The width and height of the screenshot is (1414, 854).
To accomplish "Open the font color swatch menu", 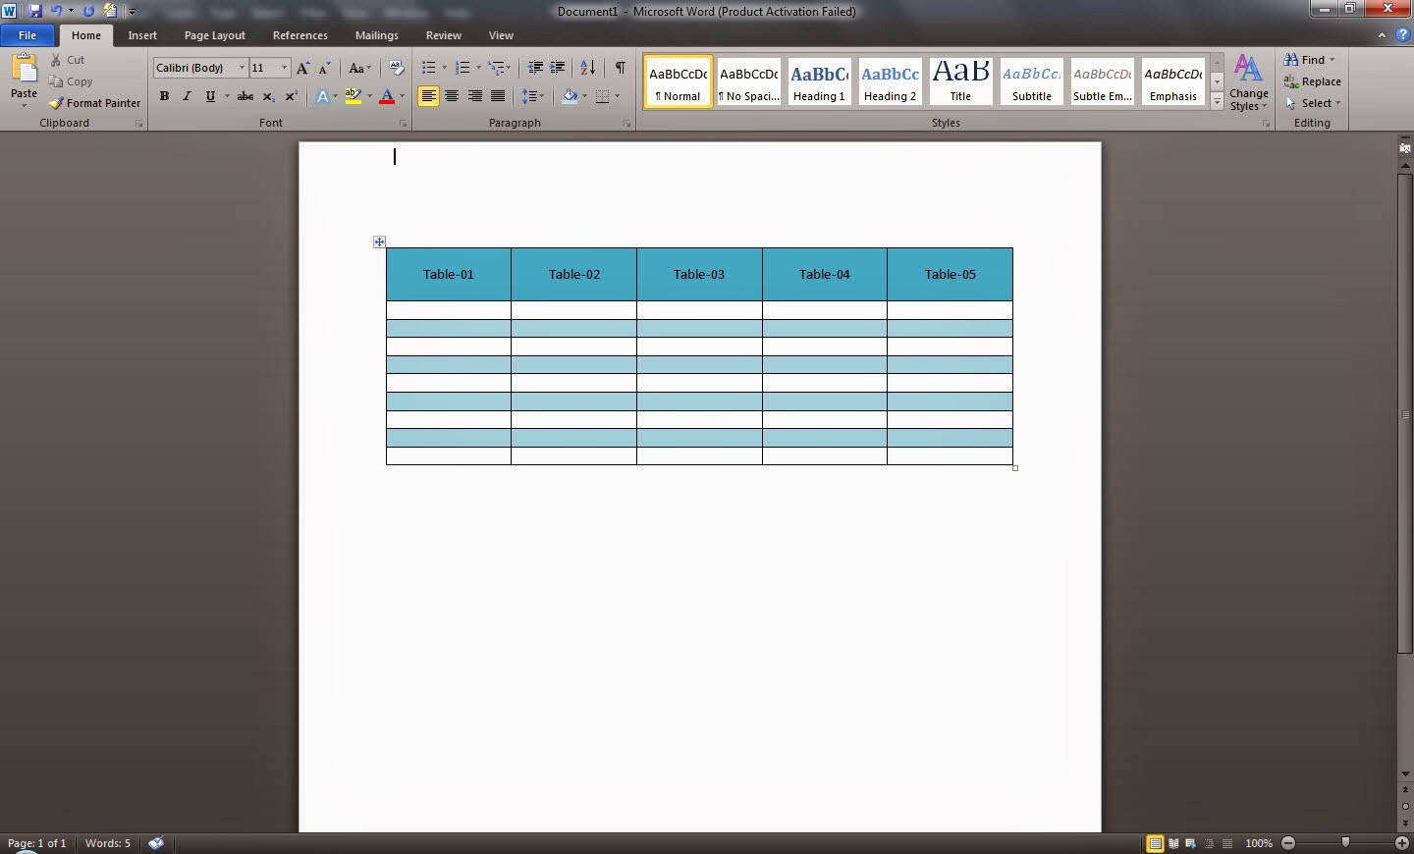I will [x=402, y=96].
